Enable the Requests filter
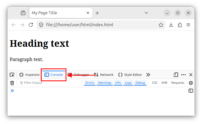The image size is (202, 124). (178, 83)
